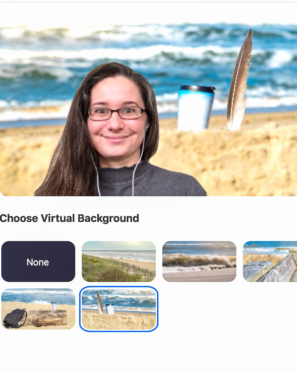Click the eyeglasses in the video preview
Viewport: 297px width, 371px height.
click(x=116, y=113)
